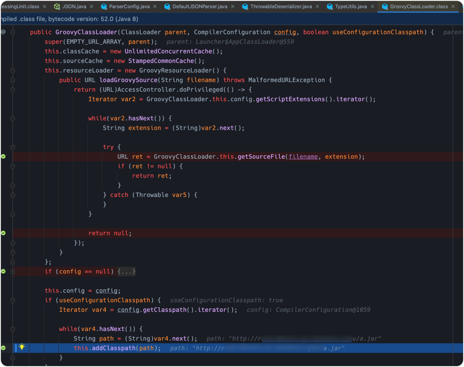Click the 'StampedCommonCache' class name
The height and width of the screenshot is (367, 464).
pyautogui.click(x=161, y=61)
